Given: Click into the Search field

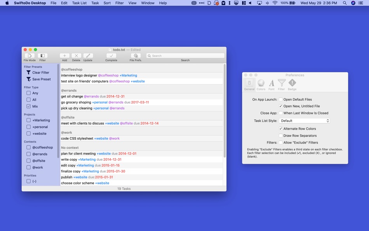Looking at the screenshot, I should pos(185,56).
